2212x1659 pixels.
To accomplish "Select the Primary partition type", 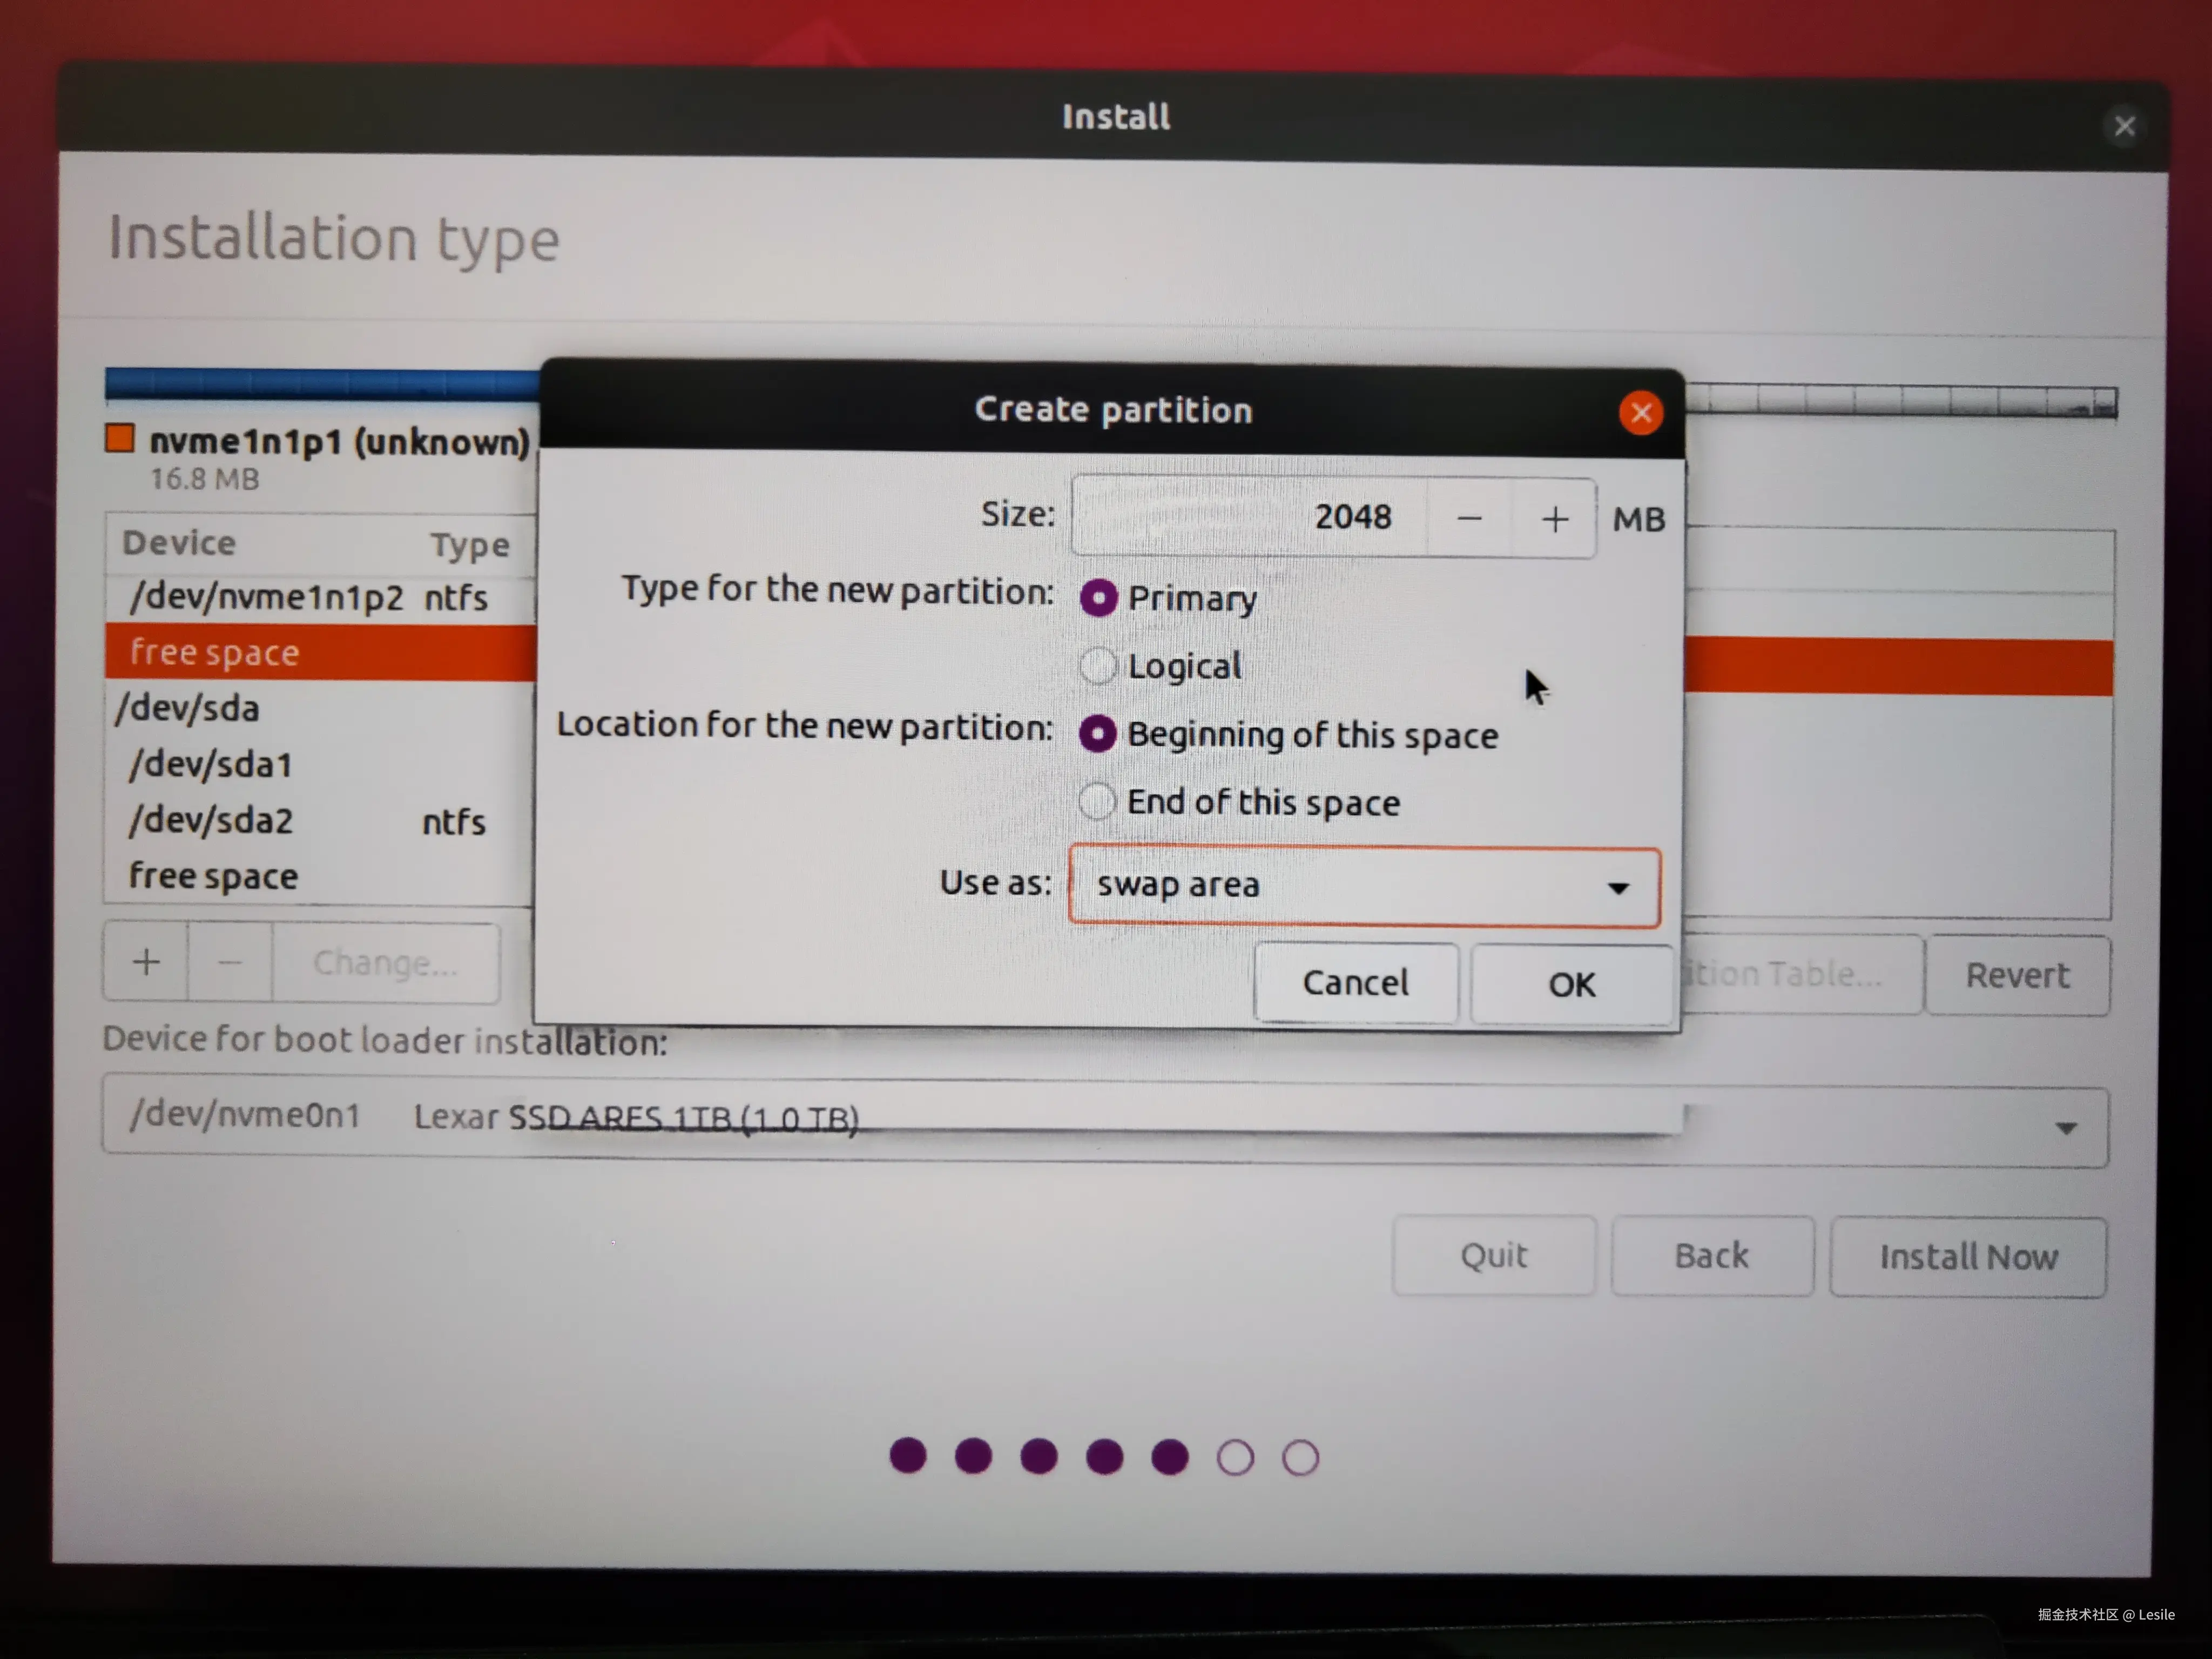I will [1098, 598].
